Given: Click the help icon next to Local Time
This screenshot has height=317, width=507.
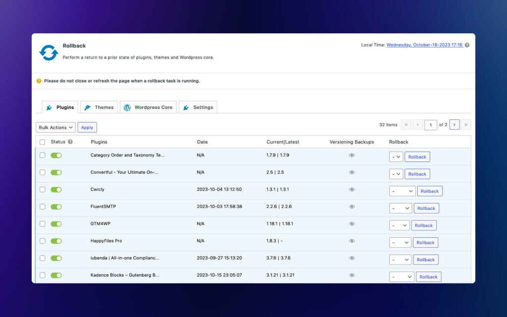Looking at the screenshot, I should pyautogui.click(x=467, y=44).
